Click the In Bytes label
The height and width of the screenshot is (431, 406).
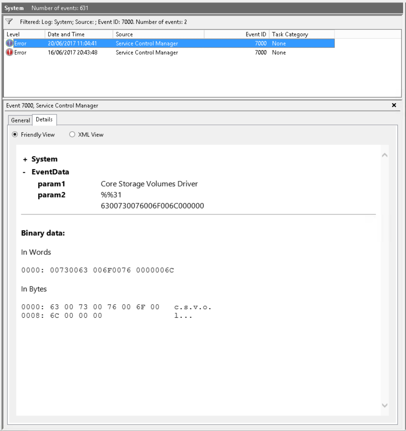tap(34, 289)
